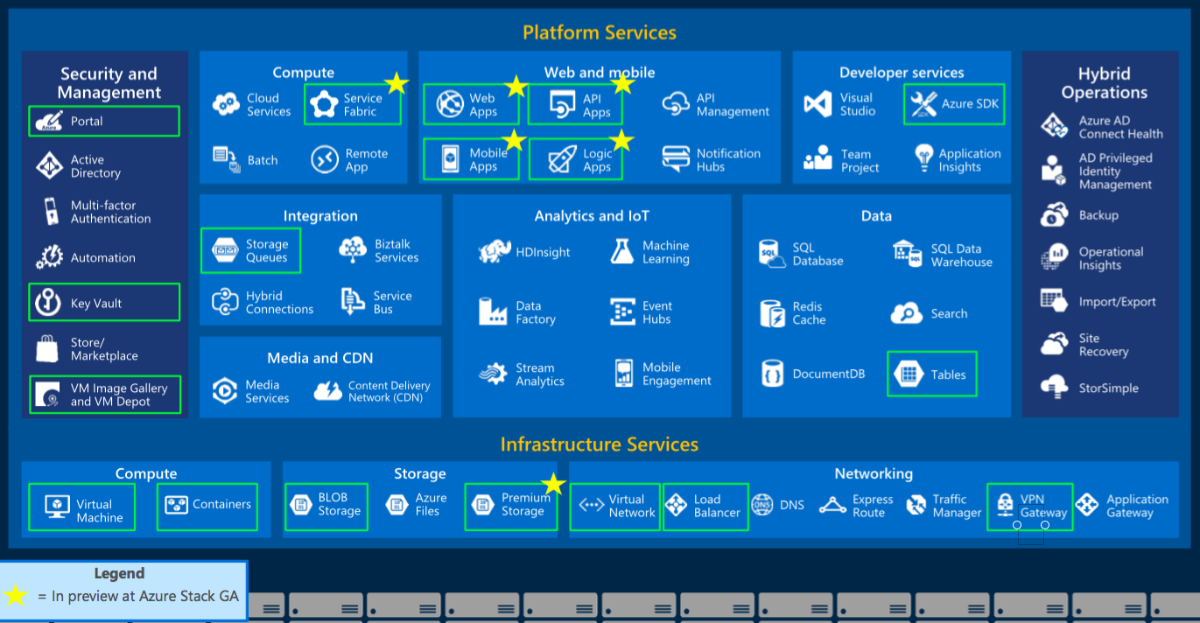The width and height of the screenshot is (1200, 623).
Task: Click the Biztalk Services icon
Action: click(352, 250)
